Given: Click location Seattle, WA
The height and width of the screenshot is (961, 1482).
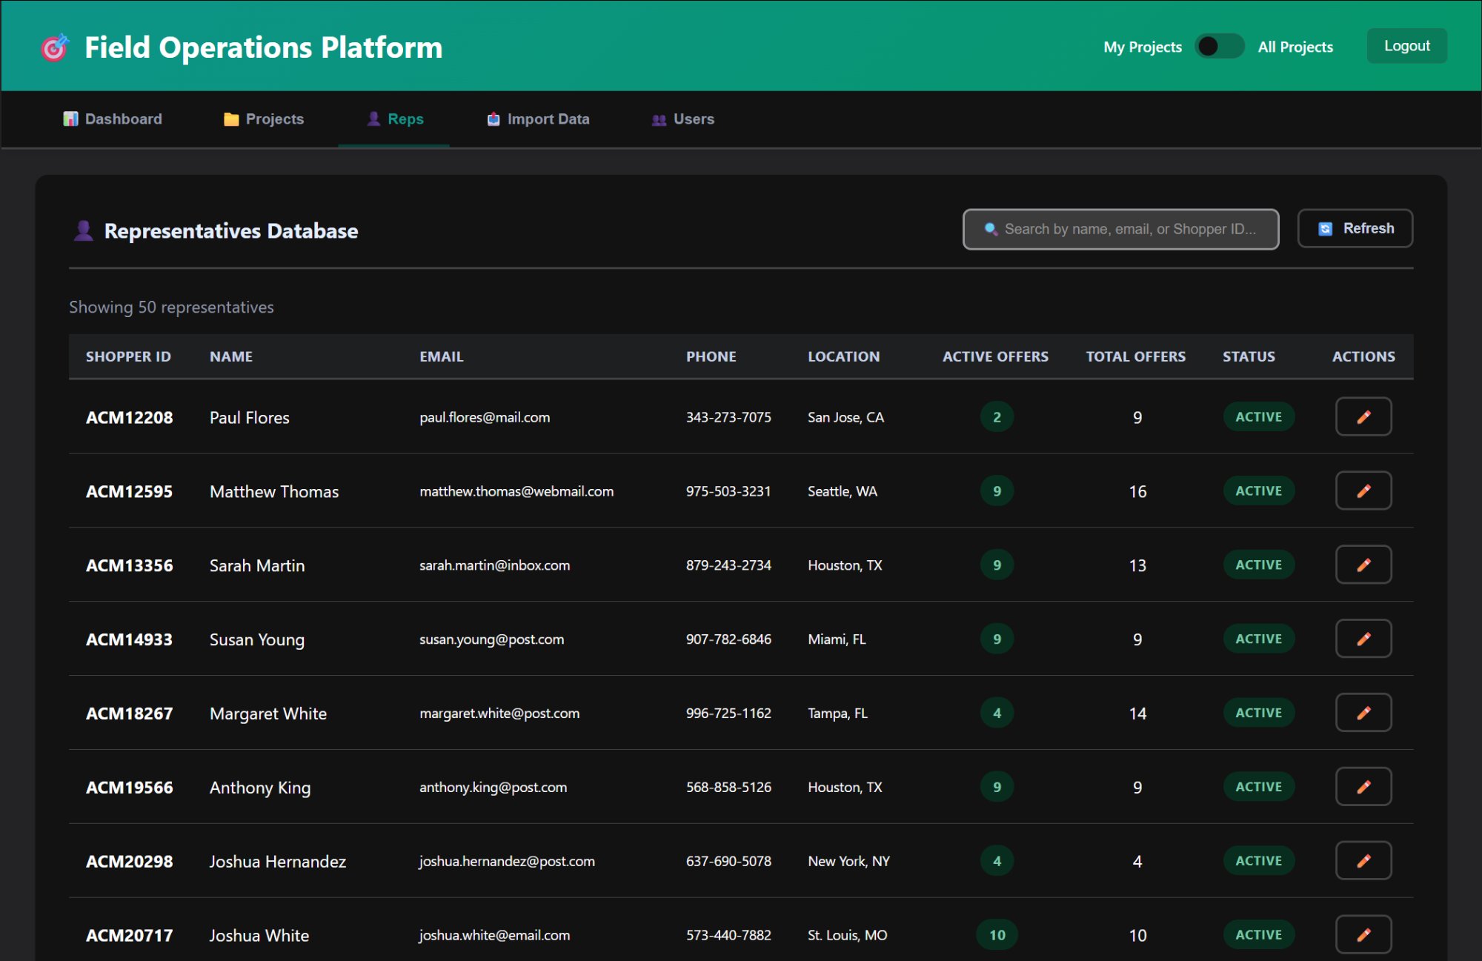Looking at the screenshot, I should click(843, 491).
